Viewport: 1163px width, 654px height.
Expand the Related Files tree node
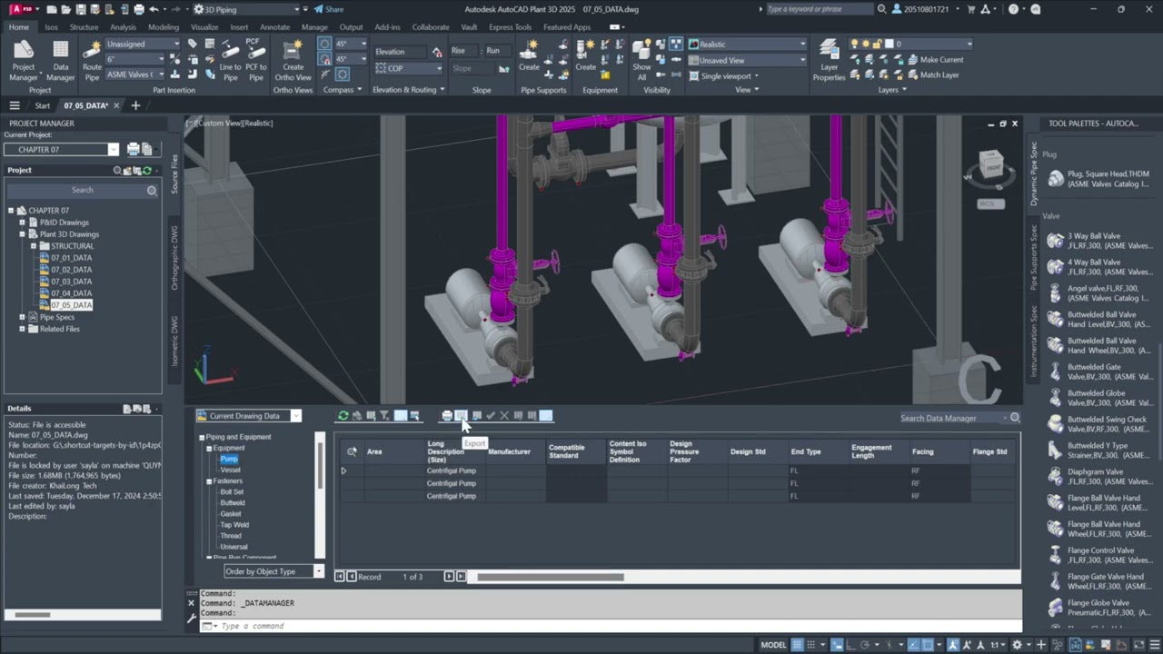pos(22,329)
